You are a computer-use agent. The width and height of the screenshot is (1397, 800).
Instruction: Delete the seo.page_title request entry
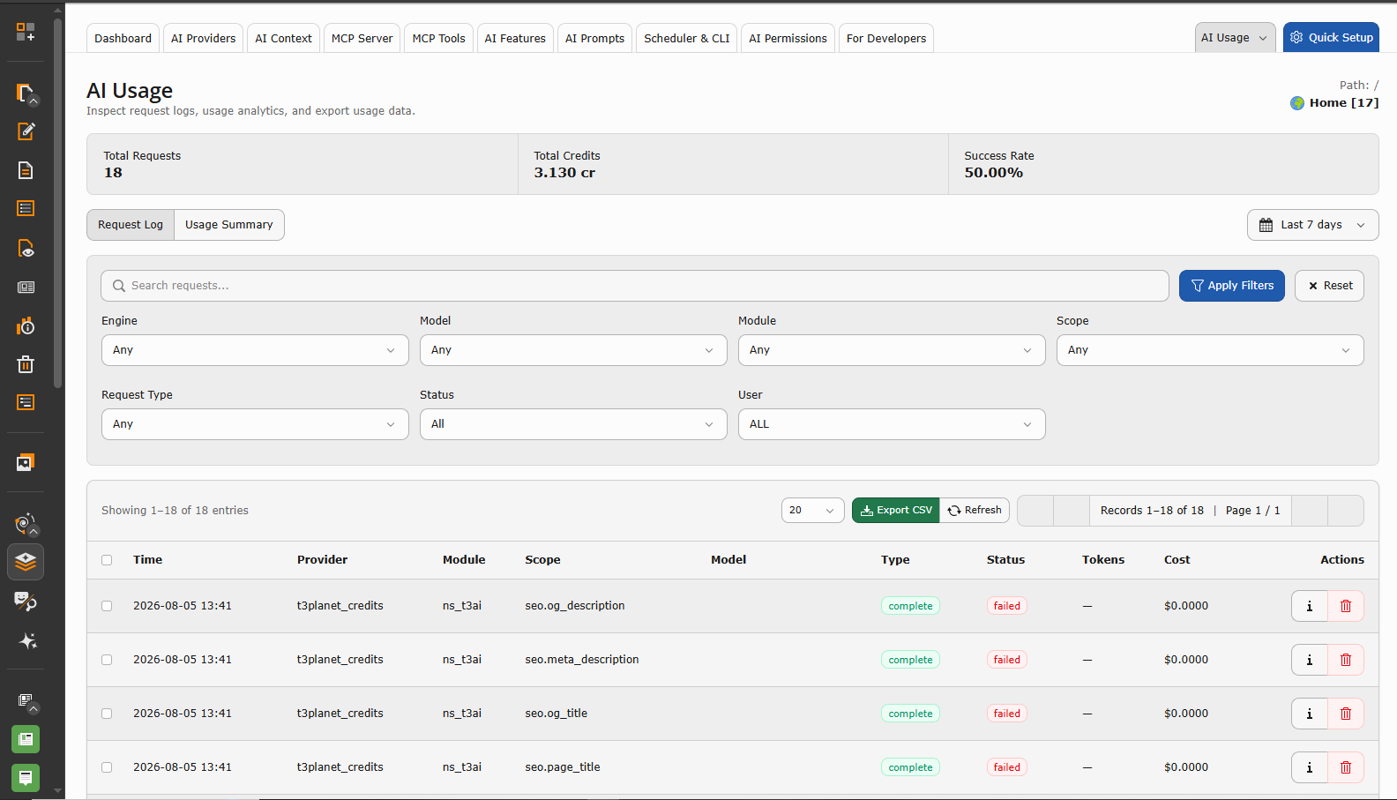[x=1346, y=767]
